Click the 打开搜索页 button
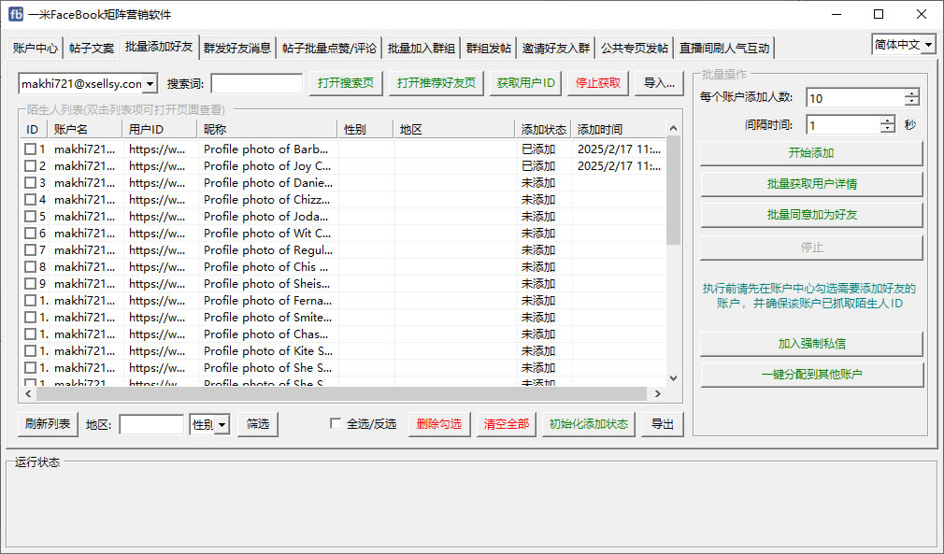The width and height of the screenshot is (944, 554). (346, 83)
